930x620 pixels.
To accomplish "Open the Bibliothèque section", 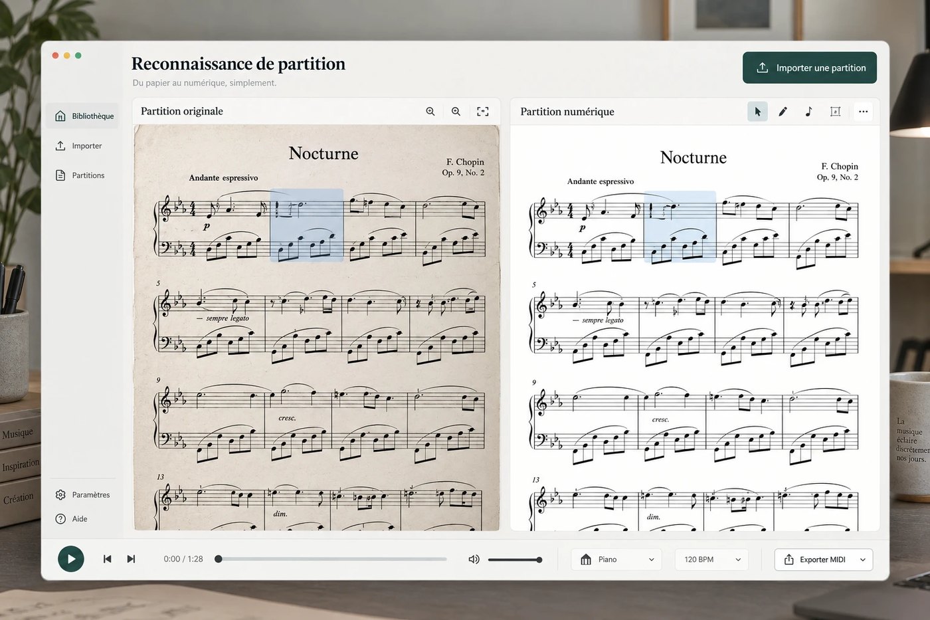I will coord(84,116).
